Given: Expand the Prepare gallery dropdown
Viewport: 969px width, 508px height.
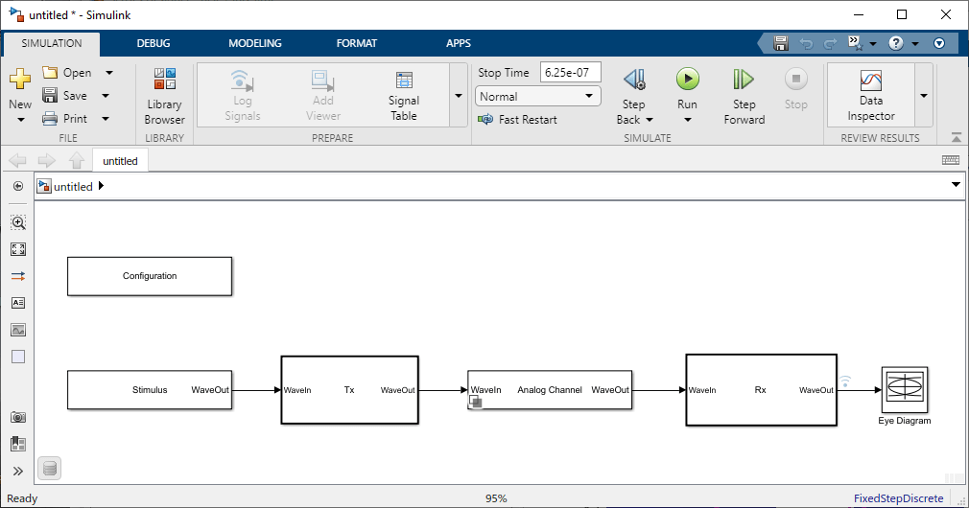Looking at the screenshot, I should tap(459, 96).
